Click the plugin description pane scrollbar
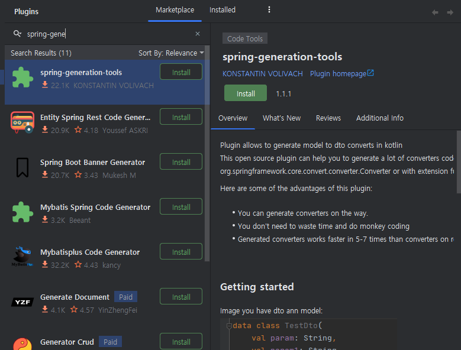Image resolution: width=461 pixels, height=350 pixels. [459, 161]
